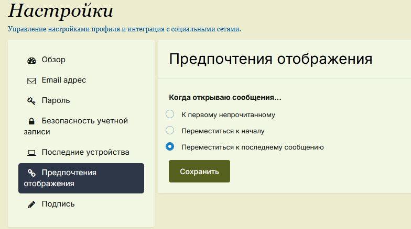Open the Обзор menu item

tap(53, 60)
